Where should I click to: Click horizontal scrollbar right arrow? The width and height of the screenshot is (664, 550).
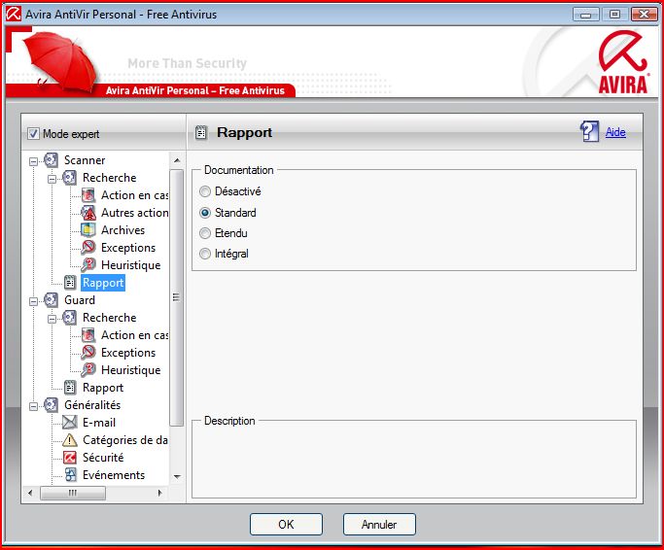coord(160,493)
